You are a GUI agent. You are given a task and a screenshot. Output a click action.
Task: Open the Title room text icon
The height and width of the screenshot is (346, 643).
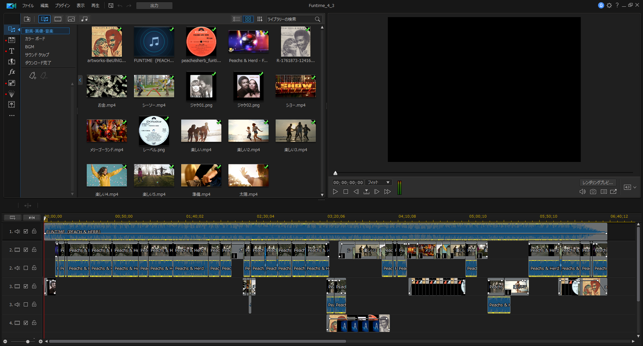12,51
